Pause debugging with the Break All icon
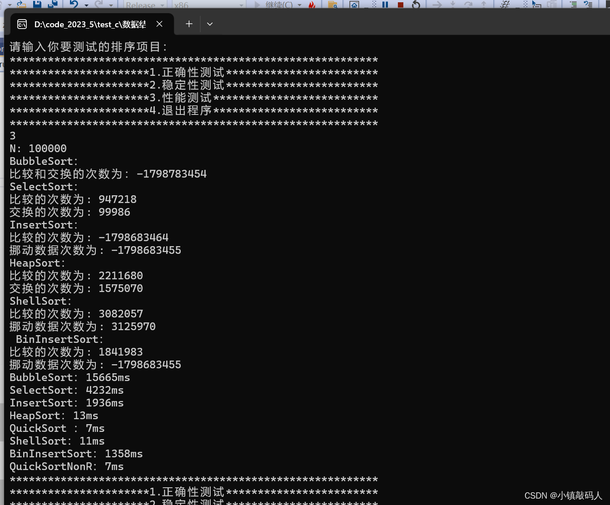This screenshot has height=505, width=610. (x=385, y=4)
